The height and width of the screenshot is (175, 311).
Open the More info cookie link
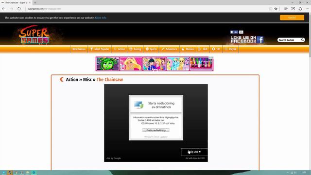pos(101,17)
